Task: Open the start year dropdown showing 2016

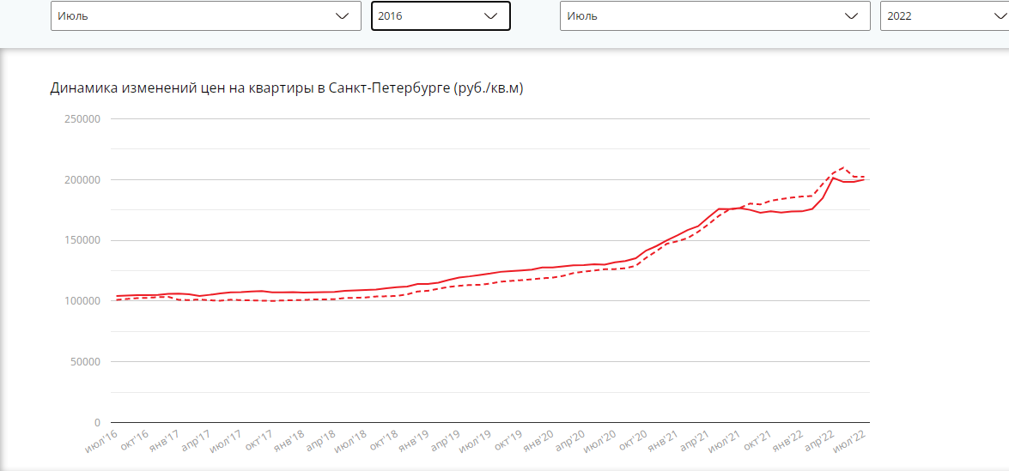Action: point(441,16)
